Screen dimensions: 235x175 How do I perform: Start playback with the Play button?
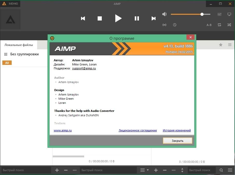pyautogui.click(x=118, y=18)
